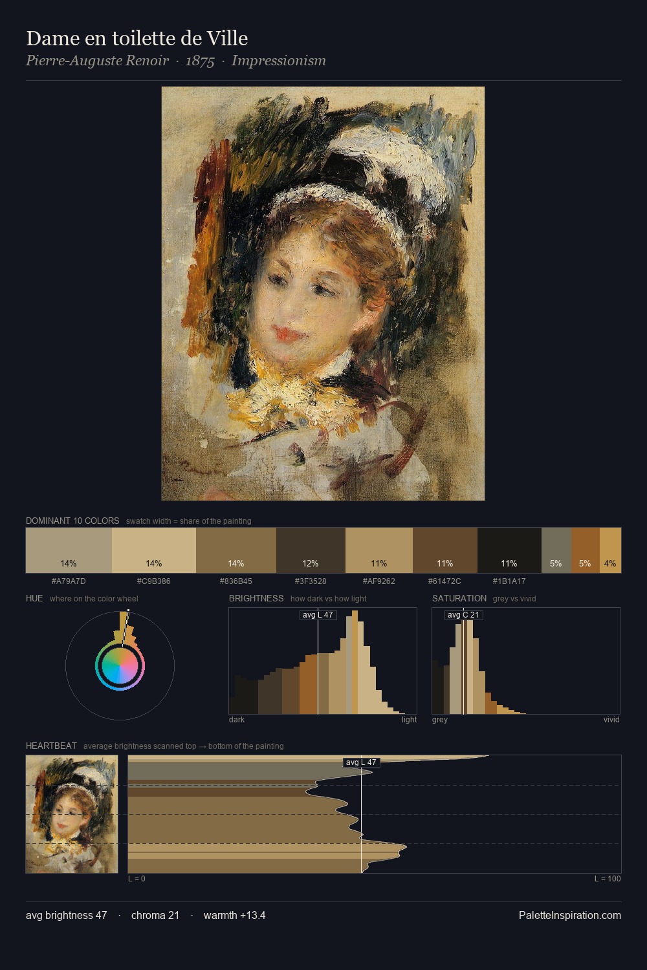
Task: Click the grey 5% swatch
Action: pos(556,550)
